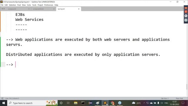Open the feather-like app taskbar icon
Viewport: 188px width, 106px height.
tap(98, 103)
